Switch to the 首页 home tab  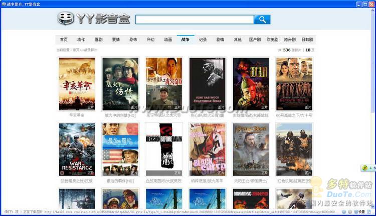[64, 39]
